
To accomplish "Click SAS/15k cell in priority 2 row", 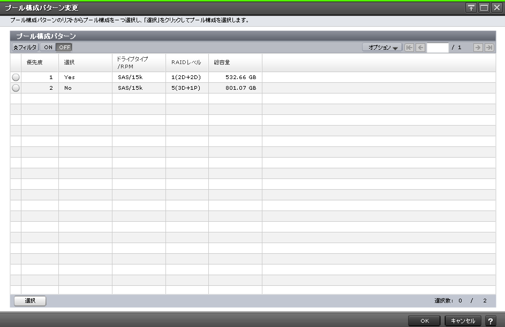I will tap(139, 88).
